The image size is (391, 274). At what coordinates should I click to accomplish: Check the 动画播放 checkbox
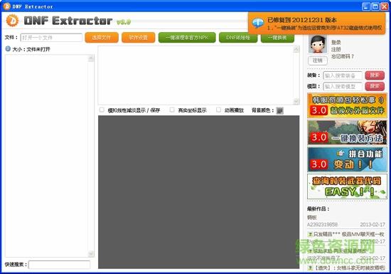click(218, 110)
